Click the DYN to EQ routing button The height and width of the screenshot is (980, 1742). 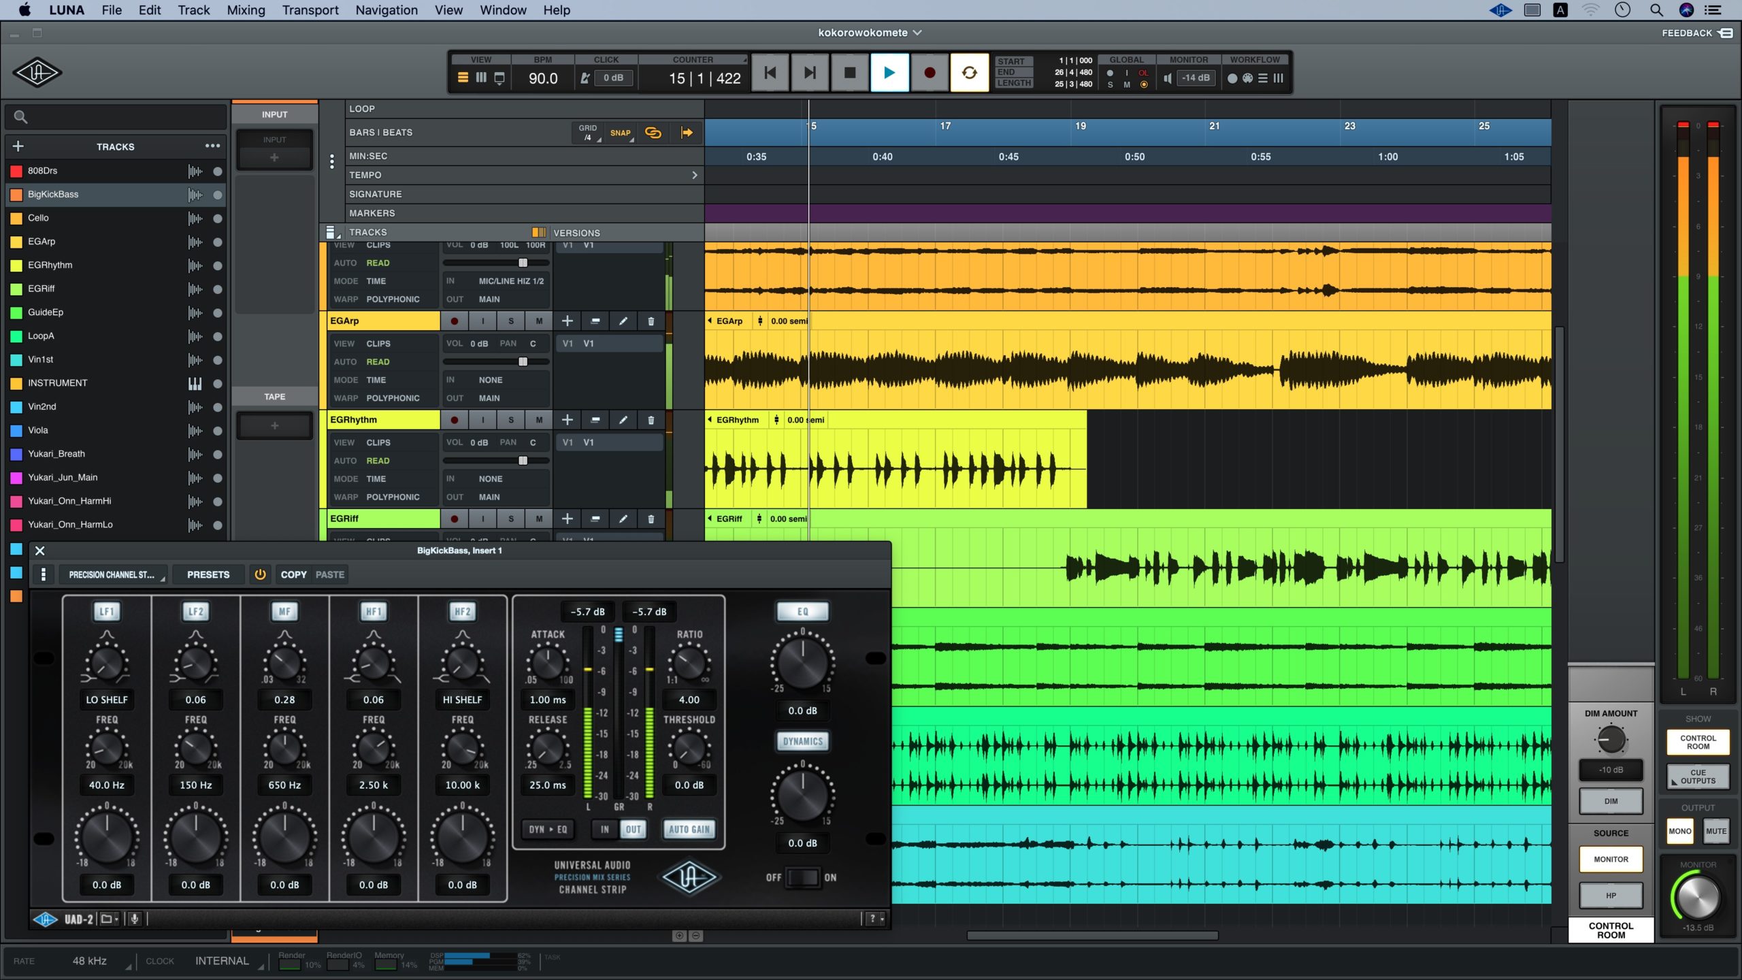click(548, 830)
